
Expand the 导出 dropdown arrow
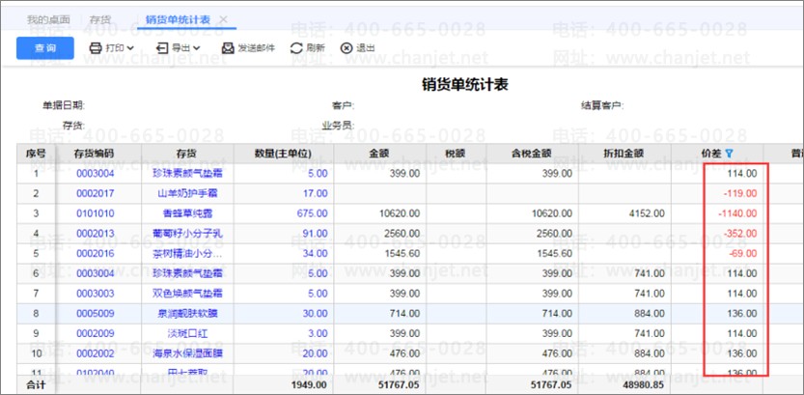[196, 47]
